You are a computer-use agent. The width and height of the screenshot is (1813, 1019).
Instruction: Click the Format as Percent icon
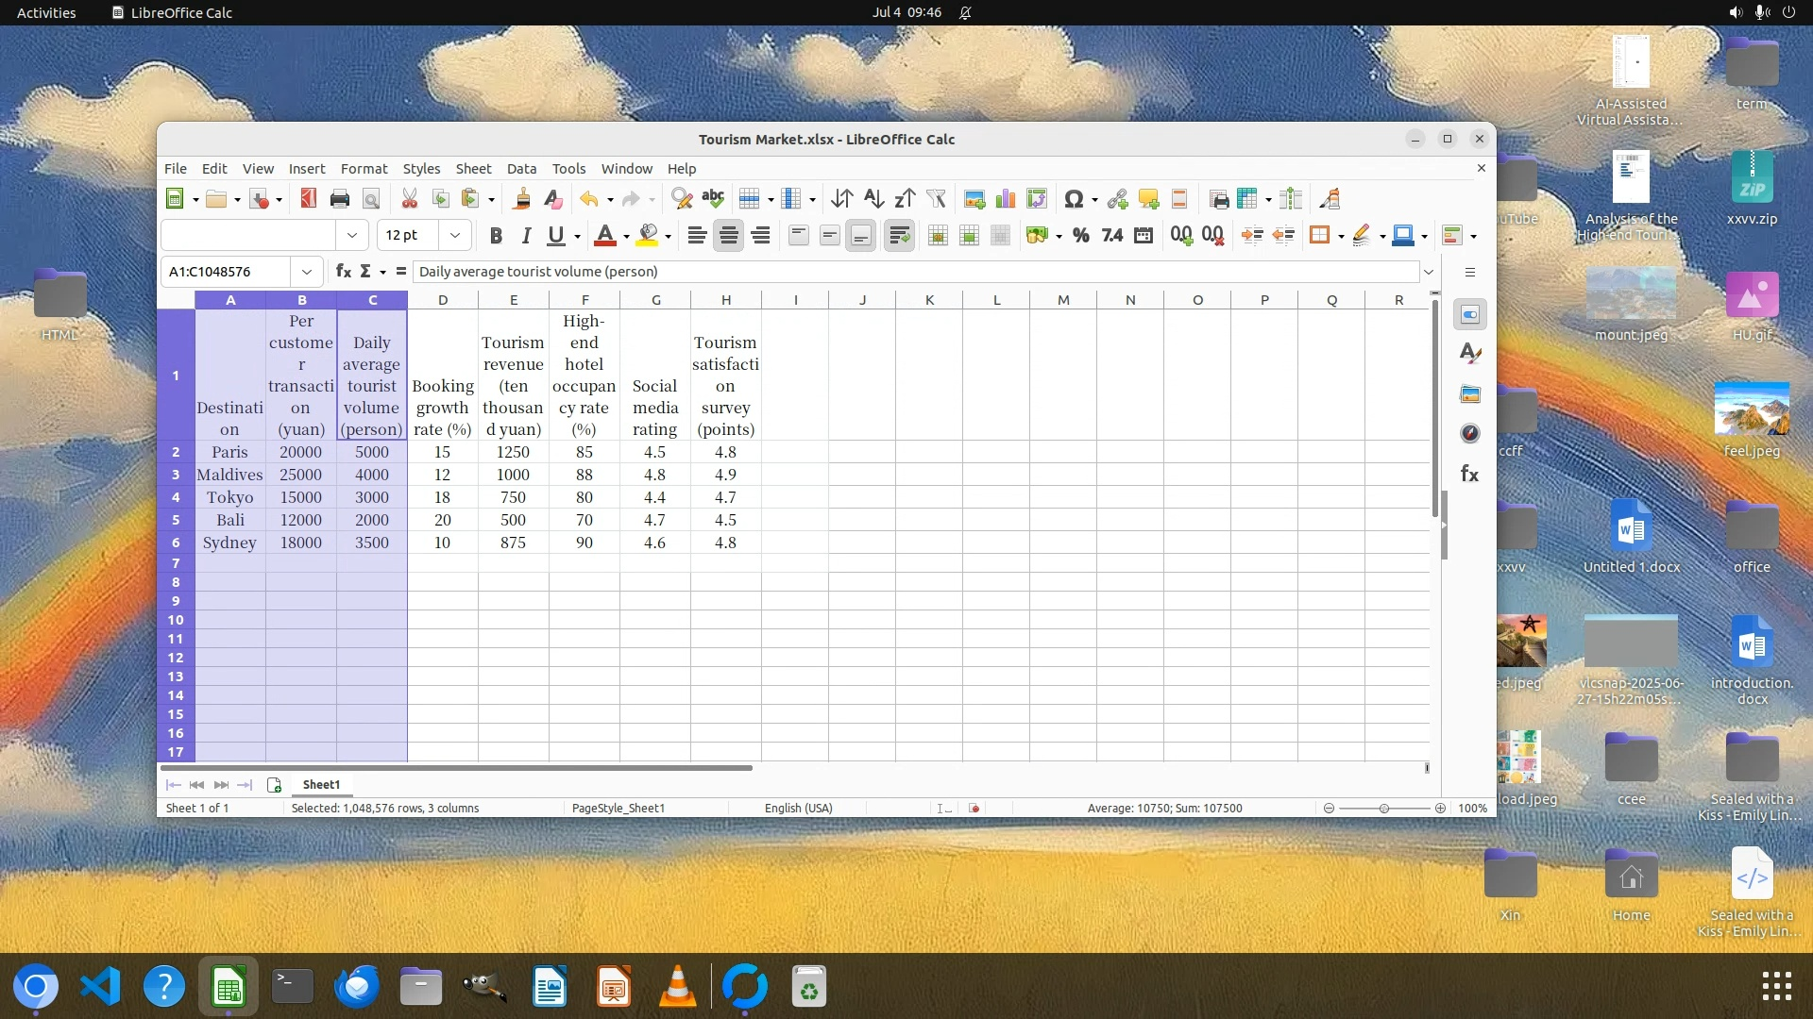[1081, 236]
